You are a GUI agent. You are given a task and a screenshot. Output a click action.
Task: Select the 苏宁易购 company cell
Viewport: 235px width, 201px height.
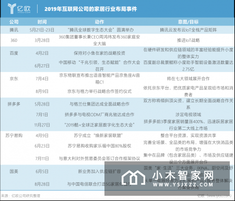(x=14, y=135)
